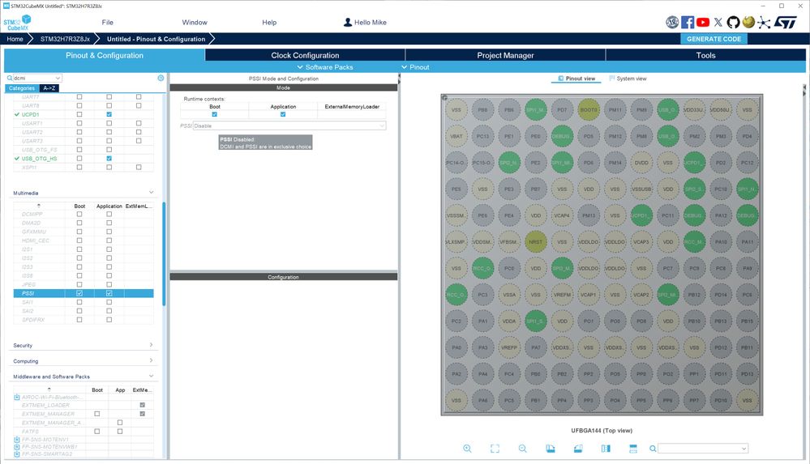Open the pin search combo box
This screenshot has height=464, width=810.
click(702, 449)
